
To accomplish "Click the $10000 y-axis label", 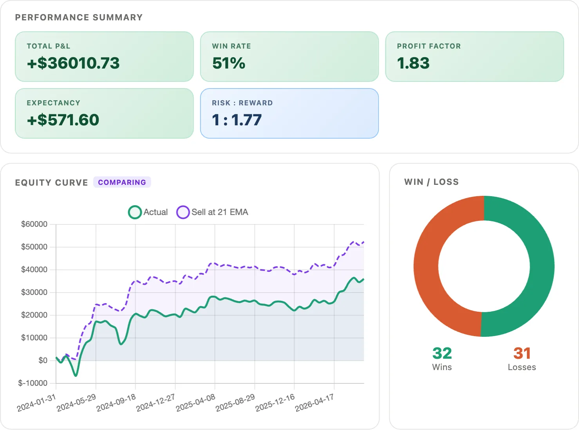I will (34, 338).
